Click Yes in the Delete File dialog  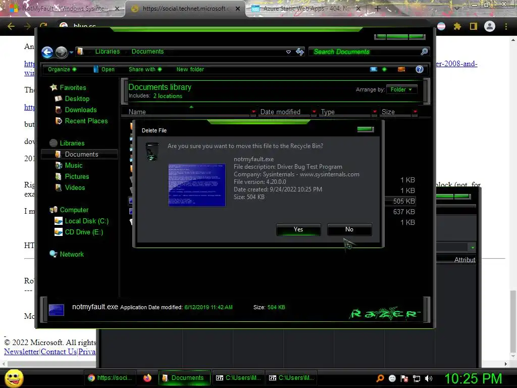[298, 229]
